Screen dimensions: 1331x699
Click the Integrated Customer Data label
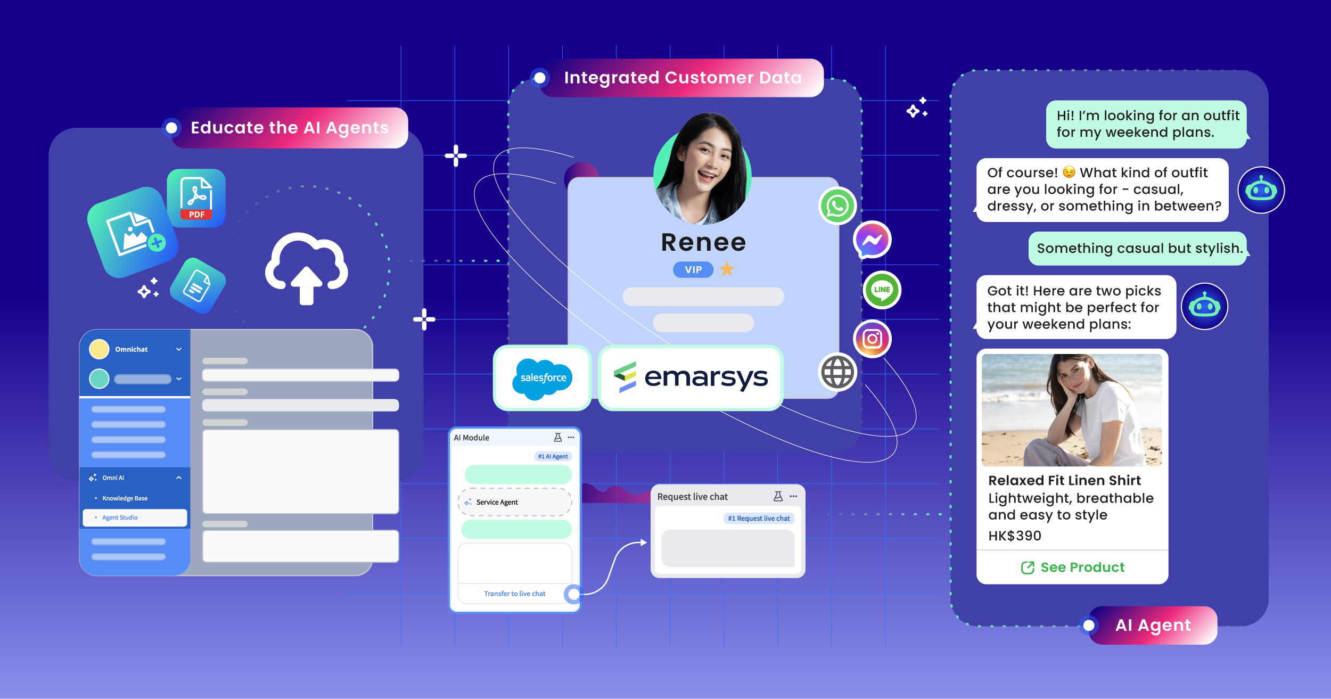click(x=683, y=78)
